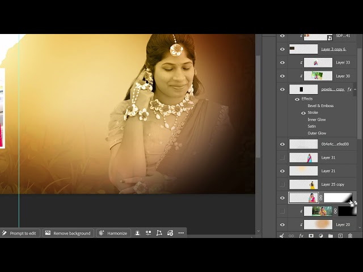Click the smart object badge on SDP...41 thumbnail
This screenshot has width=363, height=272.
330,38
